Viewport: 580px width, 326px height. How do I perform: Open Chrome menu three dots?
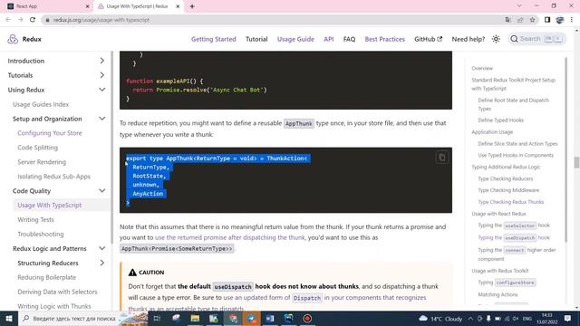click(x=572, y=20)
